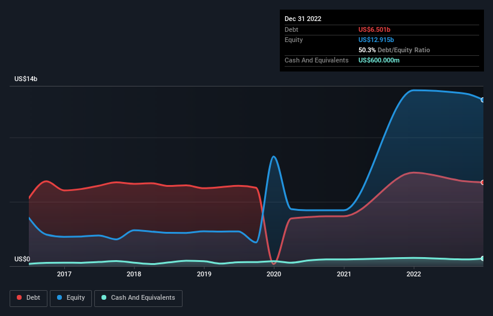Click the 2019 axis label
493x316 pixels.
204,274
